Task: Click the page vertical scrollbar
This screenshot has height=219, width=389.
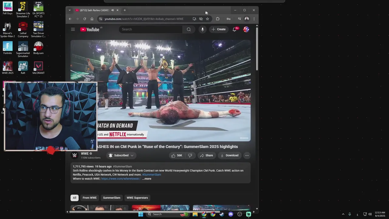Action: tap(257, 49)
